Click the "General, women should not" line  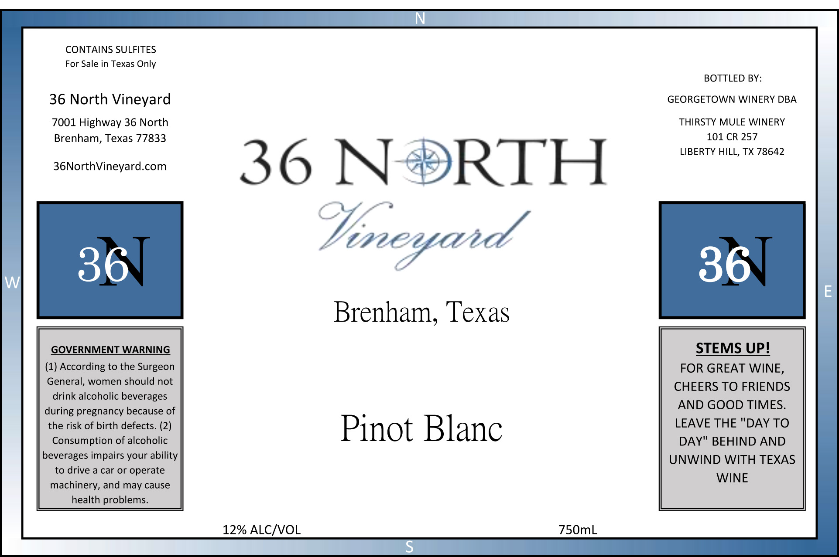[110, 381]
